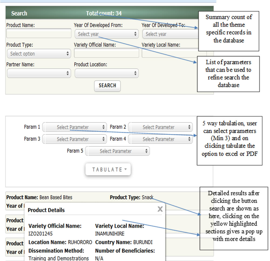This screenshot has width=270, height=261.
Task: Click the Product Name input field
Action: pyautogui.click(x=39, y=34)
